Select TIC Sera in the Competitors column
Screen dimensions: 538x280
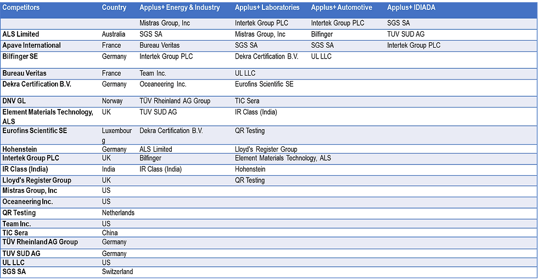click(15, 233)
